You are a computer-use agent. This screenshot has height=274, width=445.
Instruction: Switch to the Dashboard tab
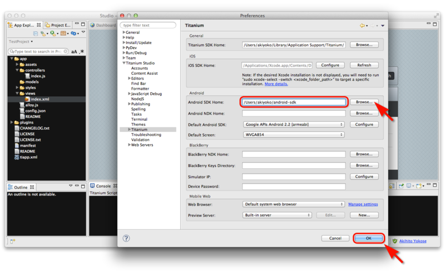tap(103, 25)
